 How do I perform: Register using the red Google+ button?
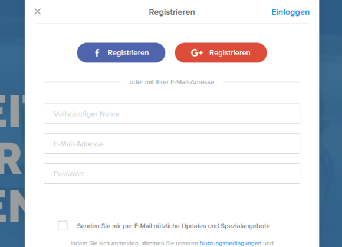[x=221, y=52]
